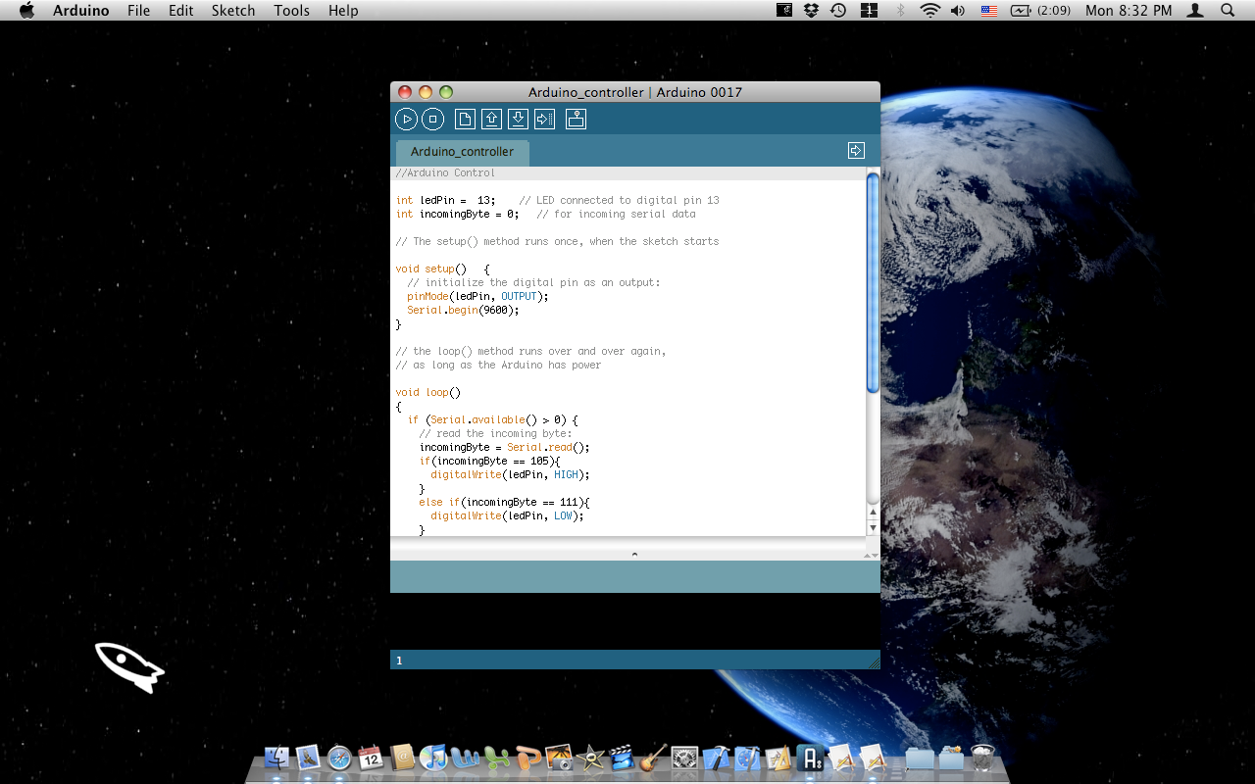Launch iPhoto from the Dock
Screen dimensions: 1255x784
coord(559,758)
